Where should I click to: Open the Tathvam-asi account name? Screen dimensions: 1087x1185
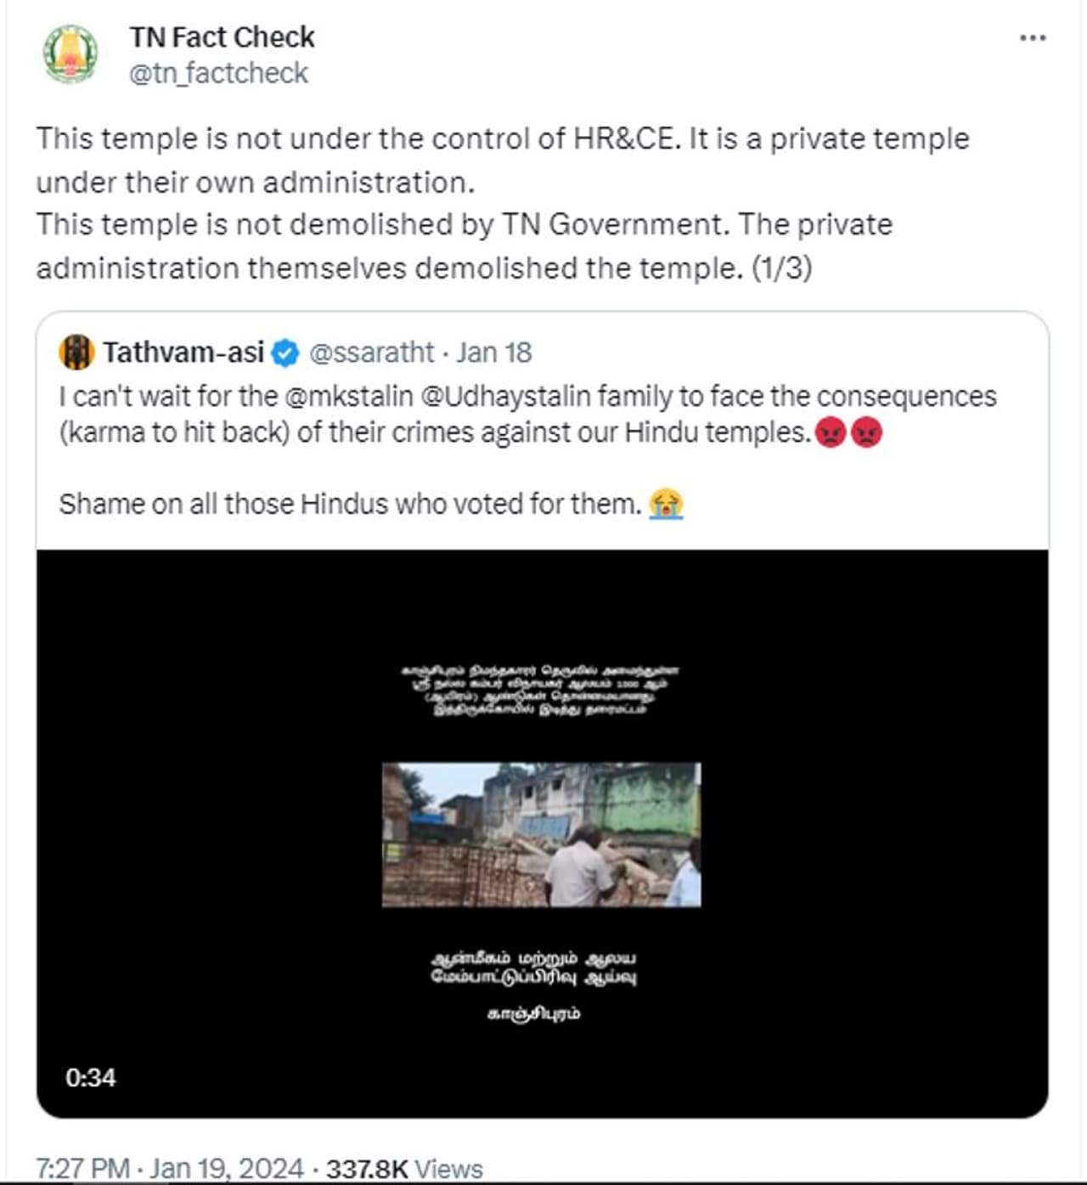(183, 353)
